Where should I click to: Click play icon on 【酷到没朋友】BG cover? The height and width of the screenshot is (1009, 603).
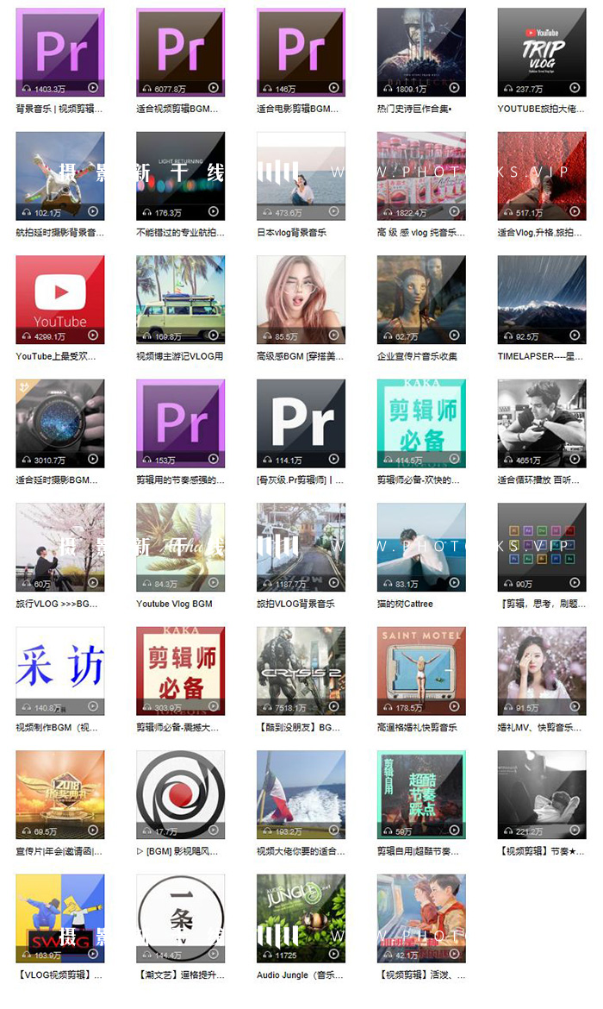pos(333,706)
